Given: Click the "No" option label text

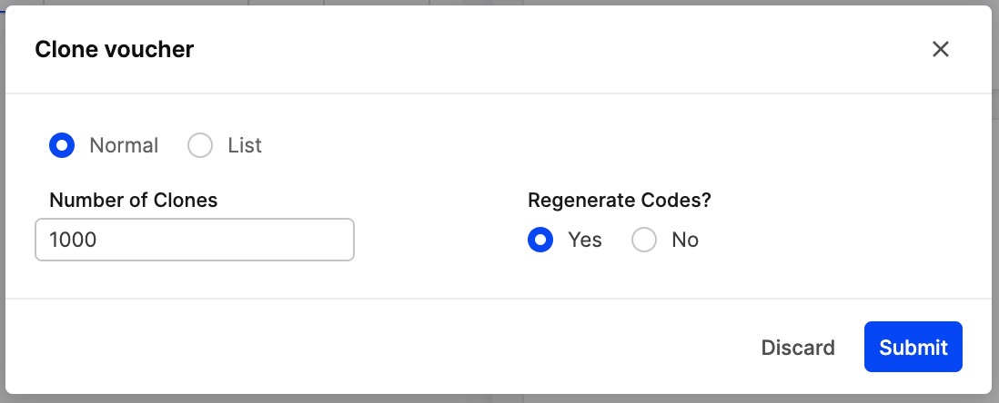Looking at the screenshot, I should click(x=685, y=240).
